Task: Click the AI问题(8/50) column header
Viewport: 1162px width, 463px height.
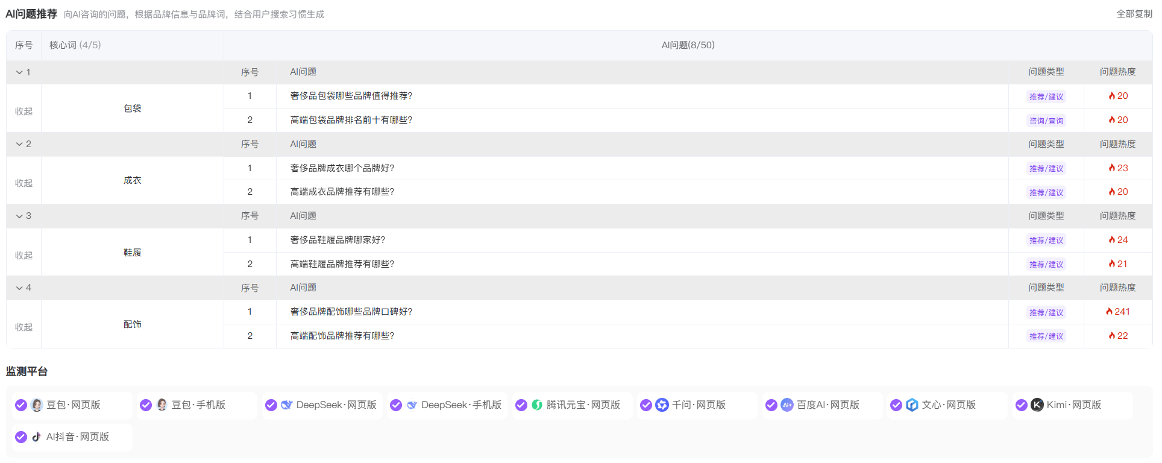Action: click(688, 45)
